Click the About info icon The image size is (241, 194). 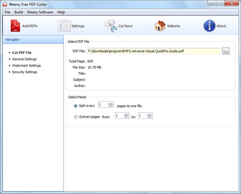coord(209,26)
